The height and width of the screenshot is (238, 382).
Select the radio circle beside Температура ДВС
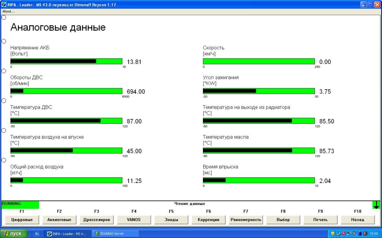[x=4, y=101]
